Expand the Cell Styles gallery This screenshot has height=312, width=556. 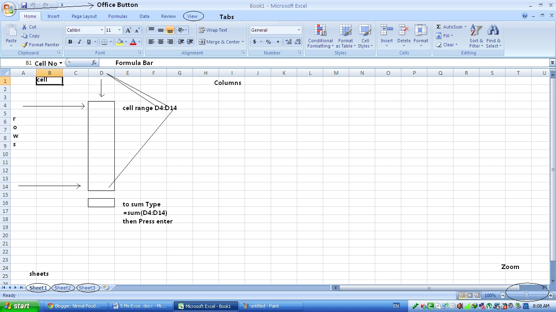[365, 37]
